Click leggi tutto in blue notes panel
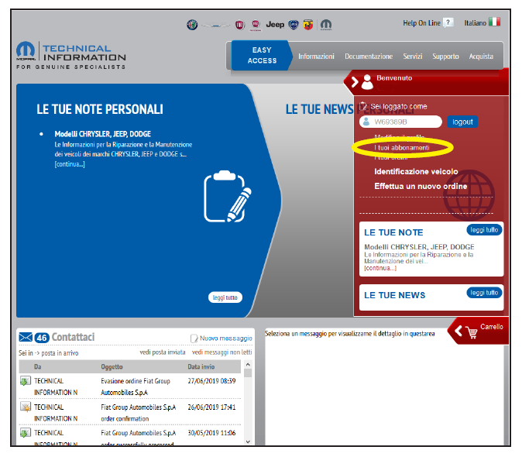Viewport: 522px width, 457px height. (x=225, y=297)
